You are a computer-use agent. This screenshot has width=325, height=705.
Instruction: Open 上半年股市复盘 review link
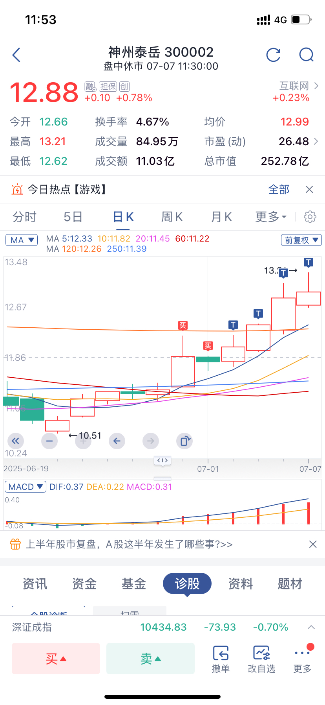tap(129, 544)
